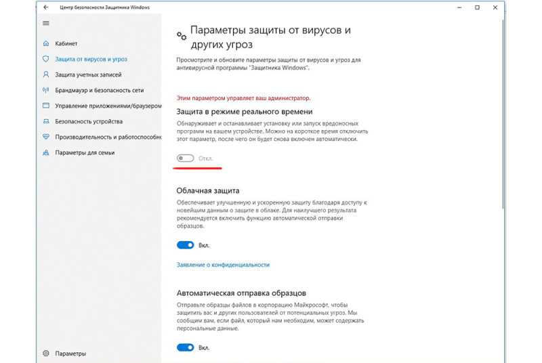This screenshot has width=542, height=363.
Task: Open the Кабинет section
Action: point(66,43)
